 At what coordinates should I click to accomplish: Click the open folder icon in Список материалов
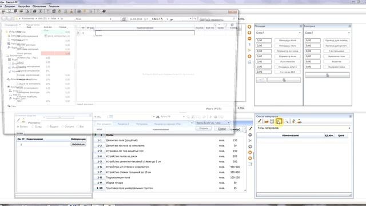point(266,121)
